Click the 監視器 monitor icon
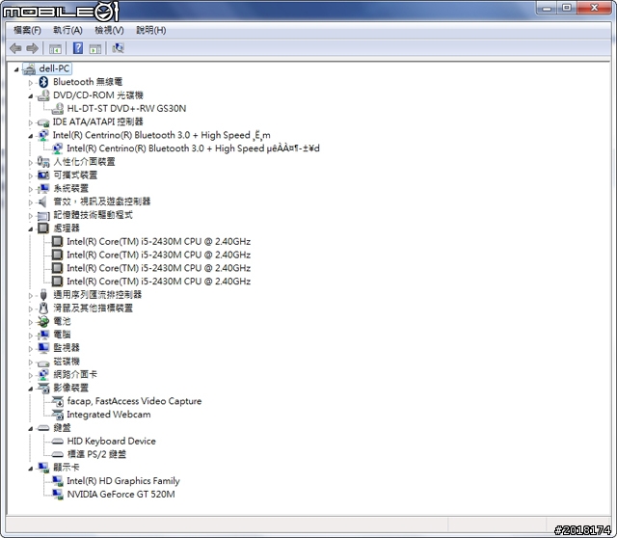The image size is (617, 538). (x=43, y=348)
